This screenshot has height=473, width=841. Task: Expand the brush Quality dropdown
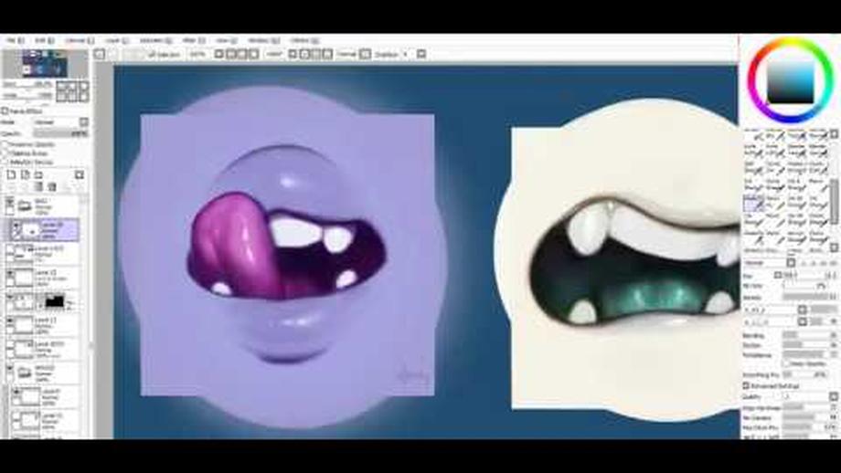tap(832, 396)
